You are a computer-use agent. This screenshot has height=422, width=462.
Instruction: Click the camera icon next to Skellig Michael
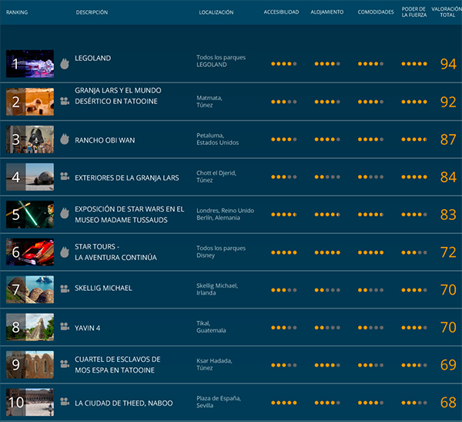click(65, 289)
